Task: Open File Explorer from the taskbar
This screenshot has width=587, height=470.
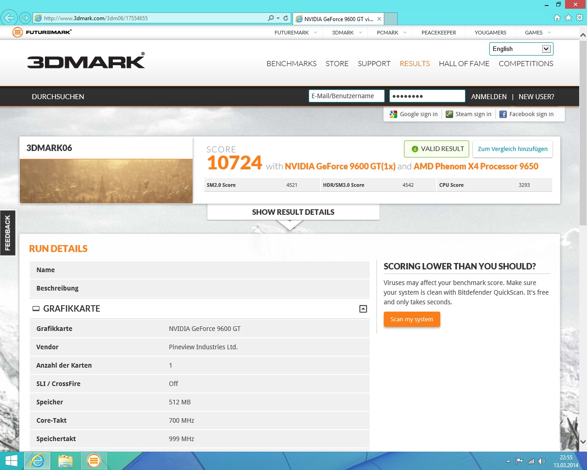Action: 66,461
